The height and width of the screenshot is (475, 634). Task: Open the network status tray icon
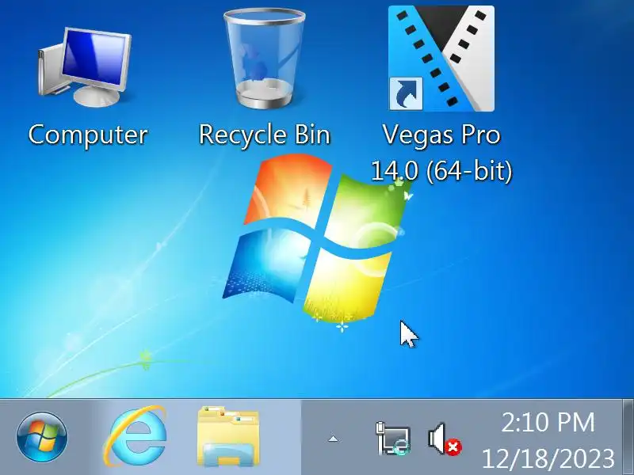point(392,439)
